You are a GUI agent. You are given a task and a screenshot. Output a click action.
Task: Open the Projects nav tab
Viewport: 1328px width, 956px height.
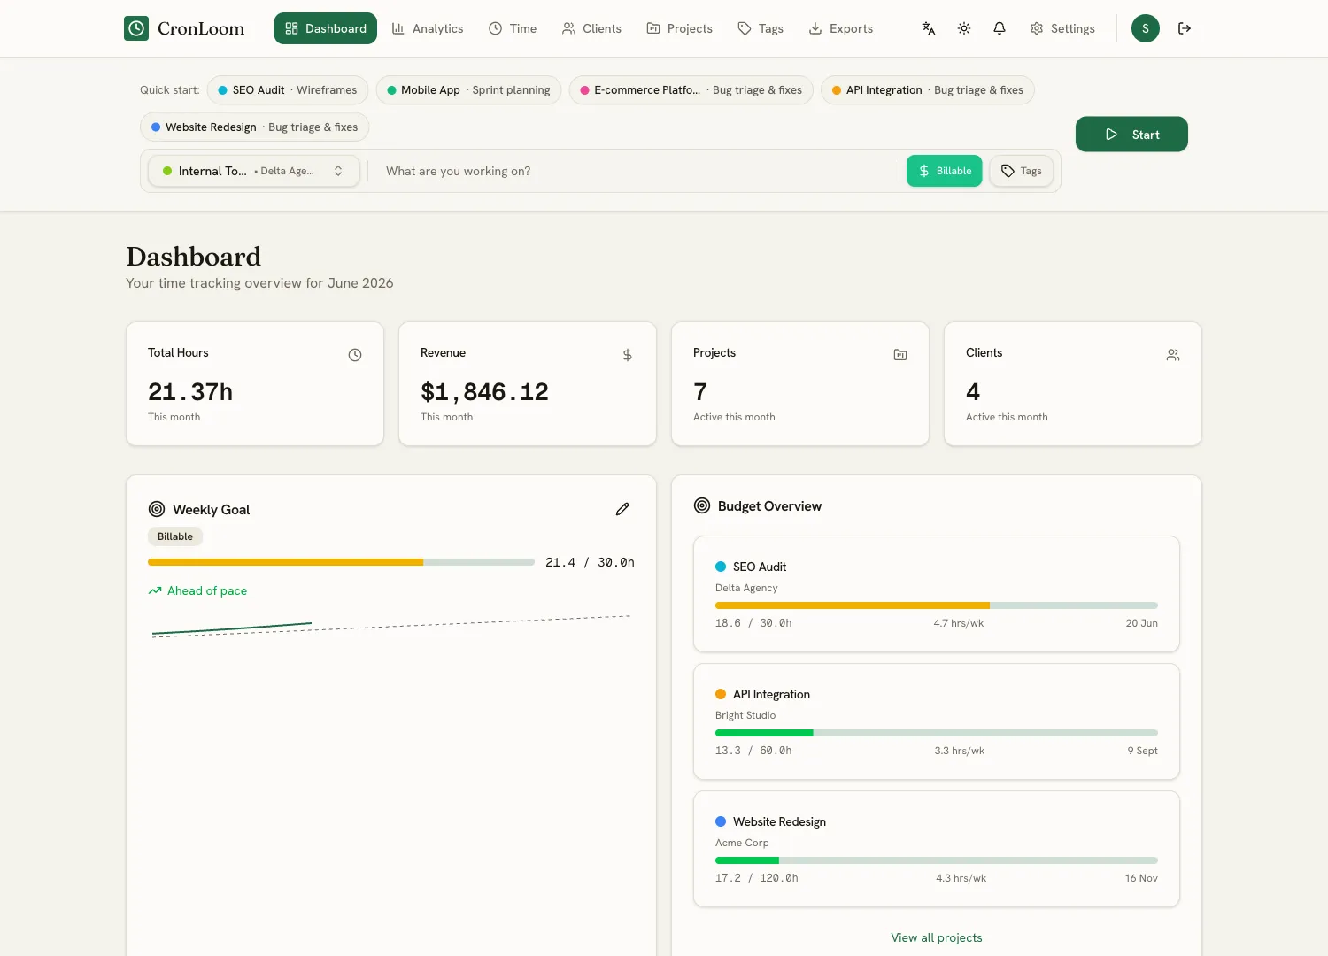pos(679,28)
